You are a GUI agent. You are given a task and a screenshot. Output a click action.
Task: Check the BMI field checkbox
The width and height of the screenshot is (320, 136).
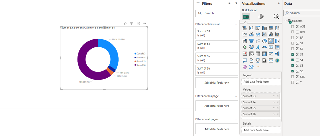coord(293,32)
